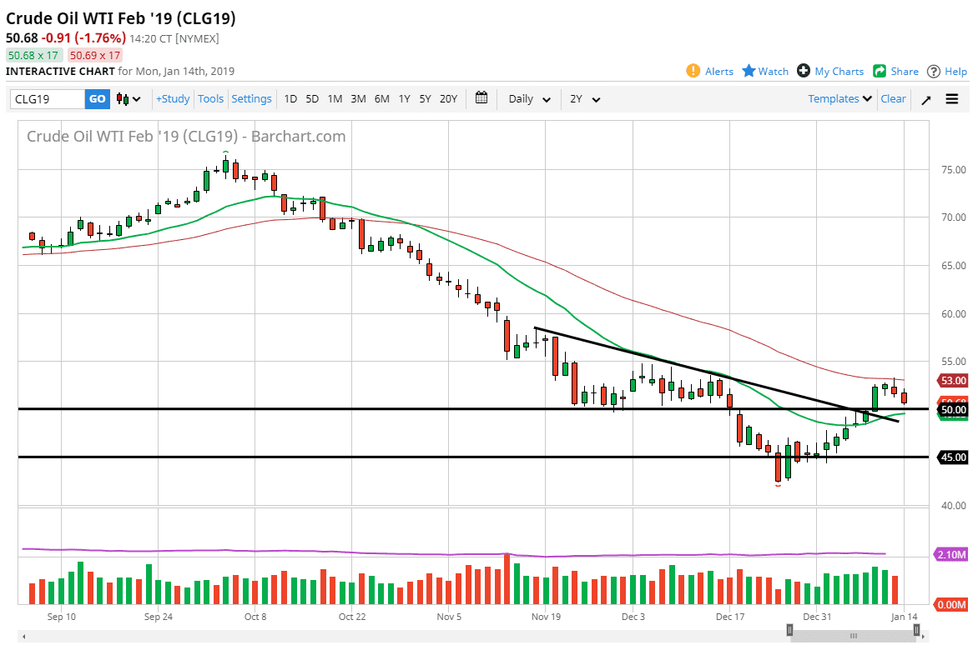
Task: Open the Alerts notification icon
Action: click(693, 71)
